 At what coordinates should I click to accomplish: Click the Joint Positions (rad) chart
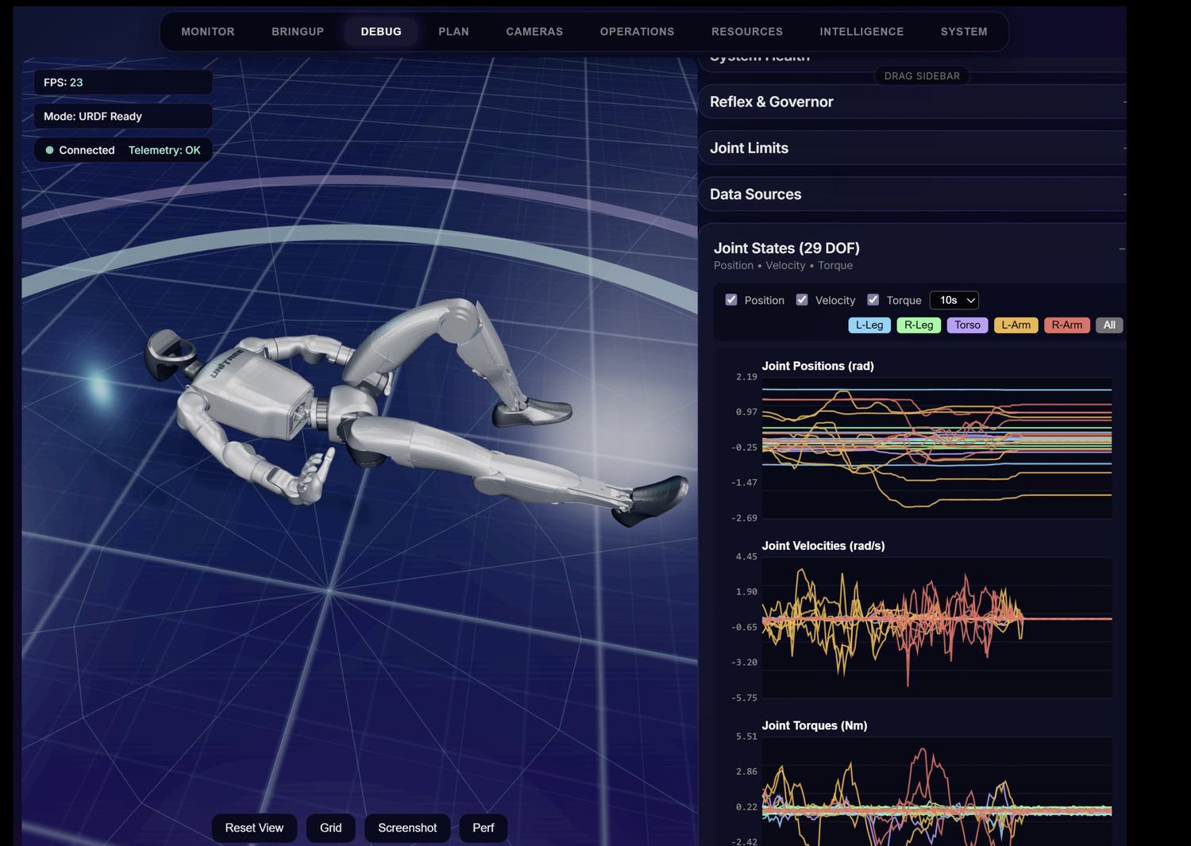pyautogui.click(x=937, y=448)
